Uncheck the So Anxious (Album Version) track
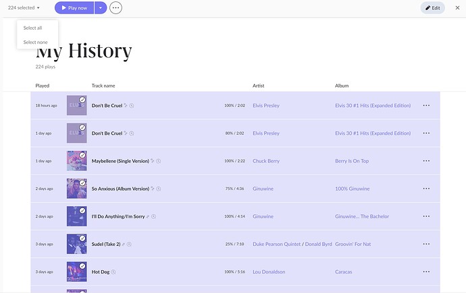The width and height of the screenshot is (466, 293). point(82,183)
